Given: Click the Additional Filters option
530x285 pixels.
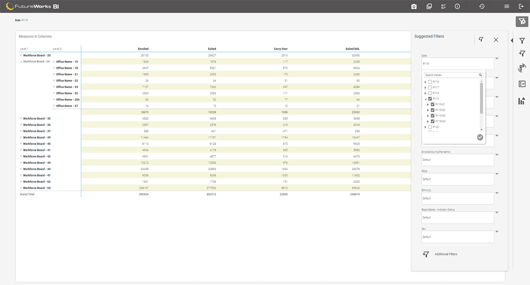Looking at the screenshot, I should pyautogui.click(x=446, y=254).
